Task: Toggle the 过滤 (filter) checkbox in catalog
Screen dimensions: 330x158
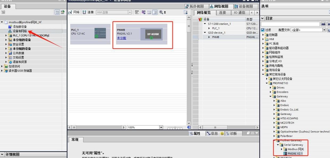Action: (263, 30)
